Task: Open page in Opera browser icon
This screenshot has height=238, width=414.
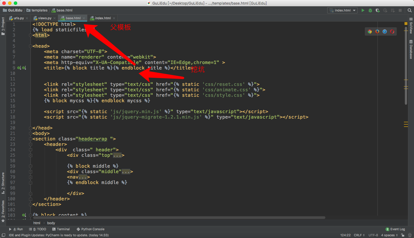Action: pyautogui.click(x=392, y=32)
